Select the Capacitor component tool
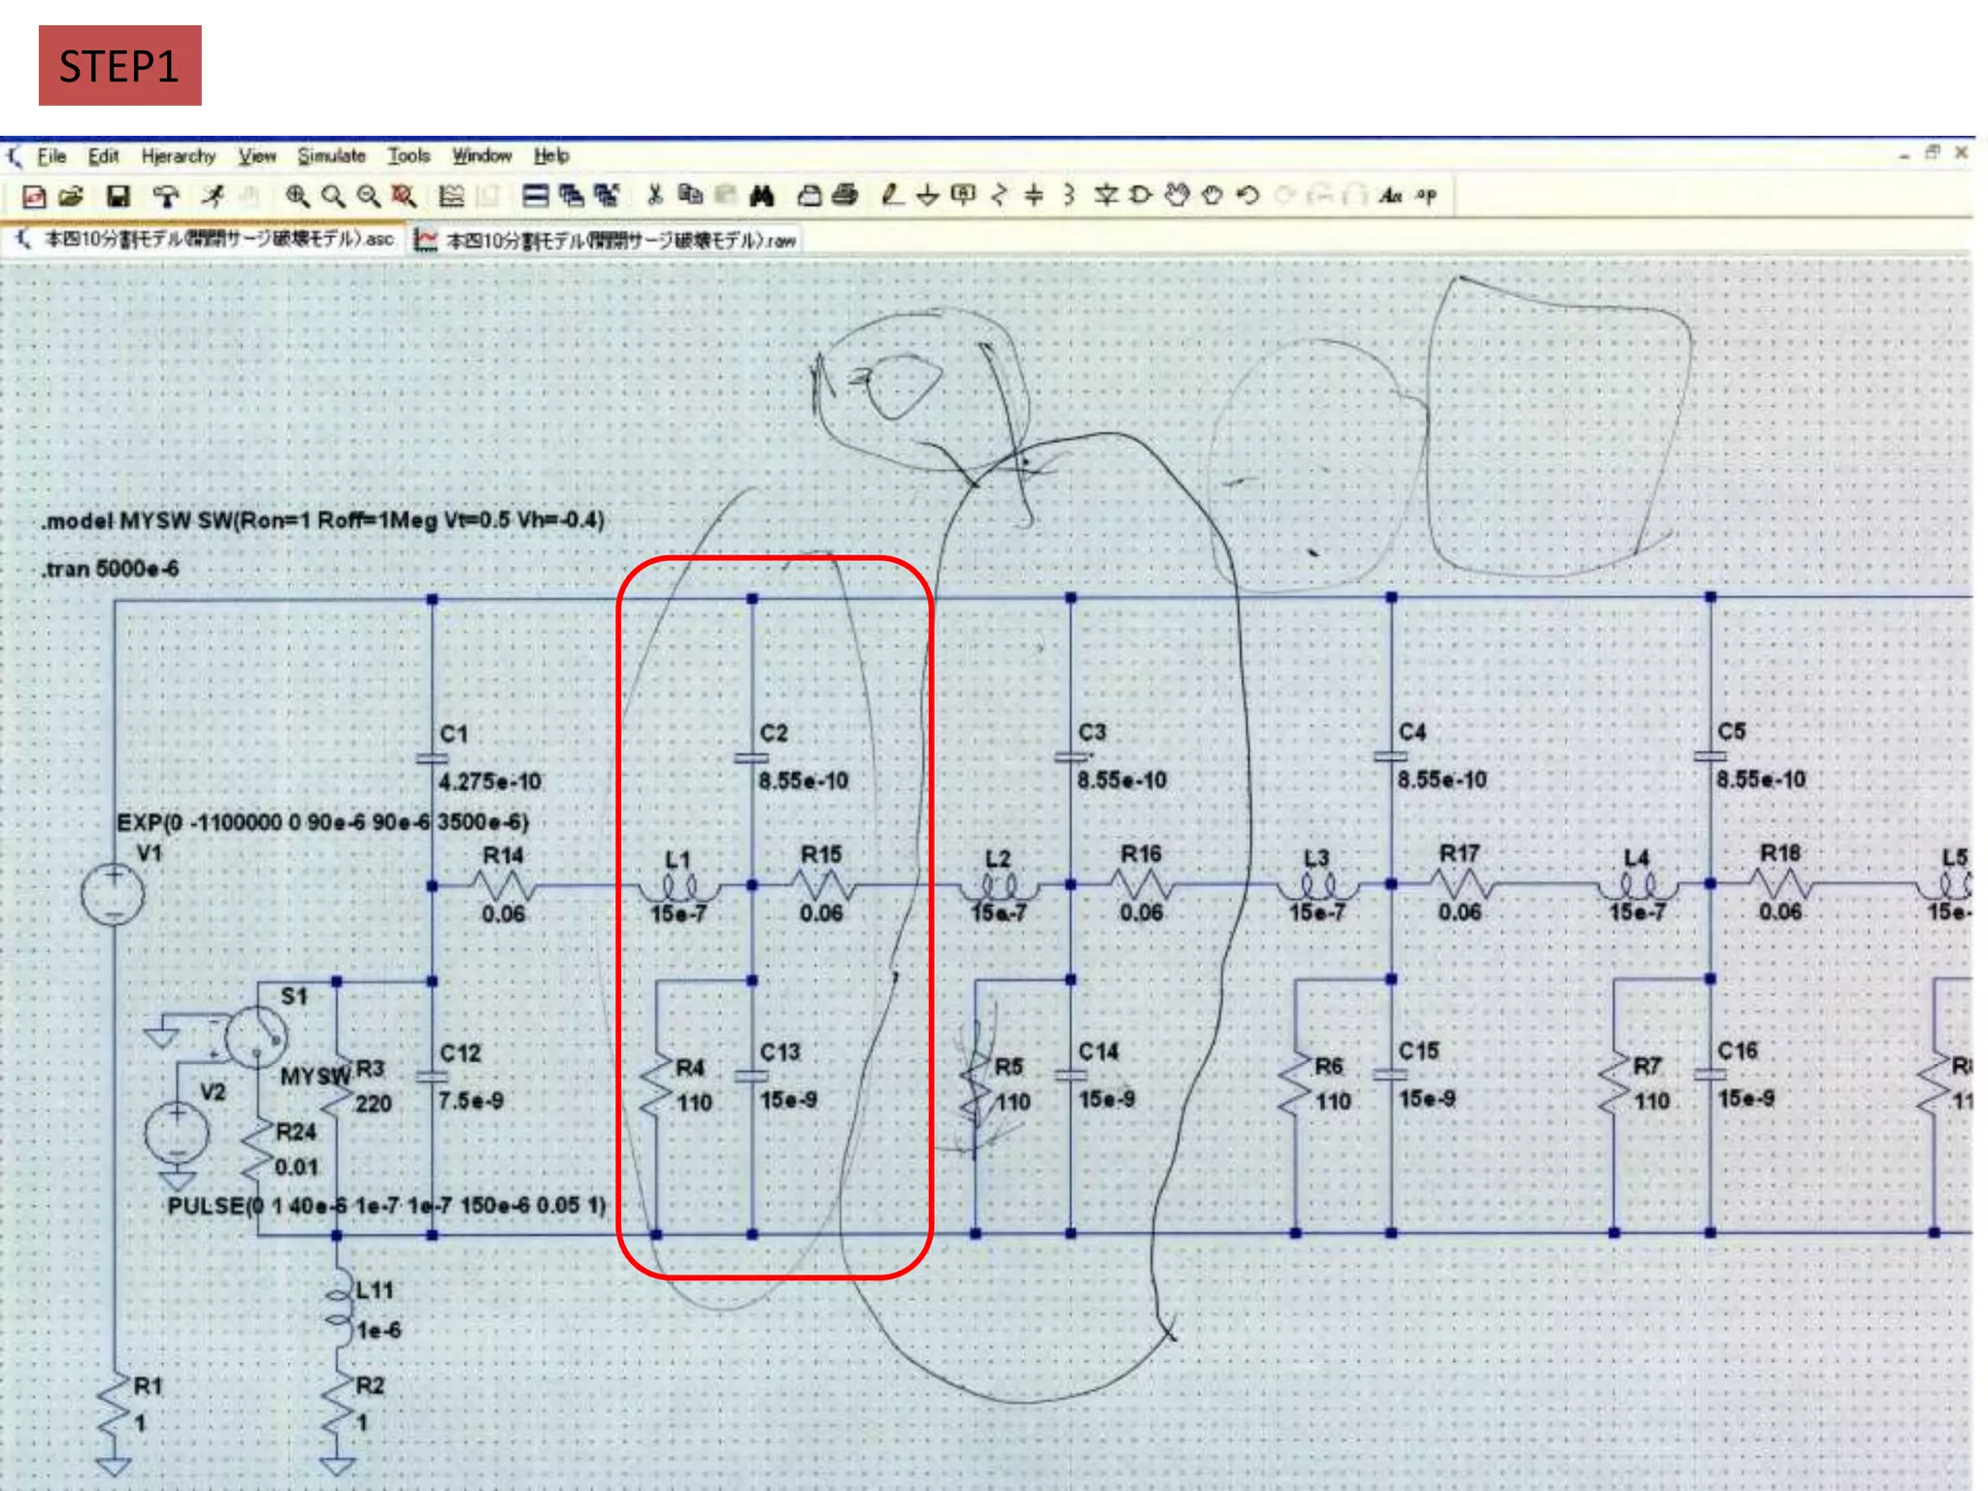Image resolution: width=1988 pixels, height=1491 pixels. click(x=1034, y=196)
